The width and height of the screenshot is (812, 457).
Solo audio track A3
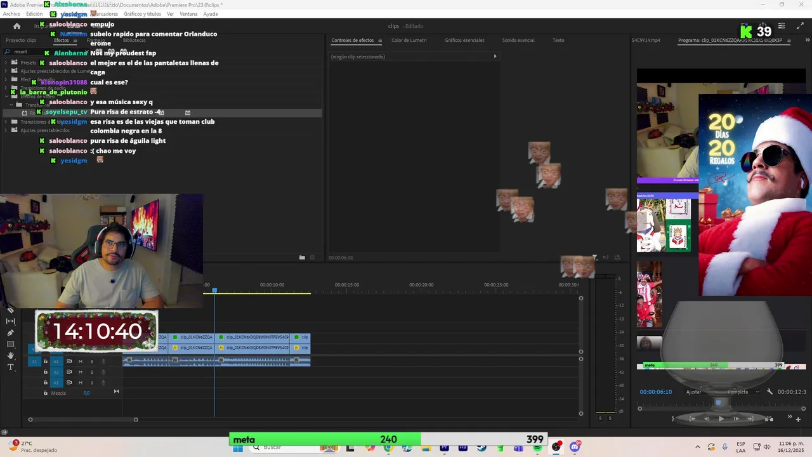(x=91, y=383)
